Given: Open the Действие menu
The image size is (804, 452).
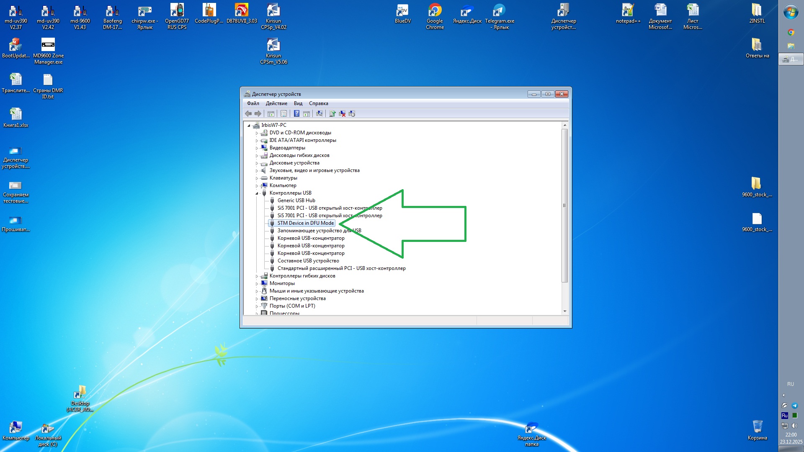Looking at the screenshot, I should coord(276,103).
